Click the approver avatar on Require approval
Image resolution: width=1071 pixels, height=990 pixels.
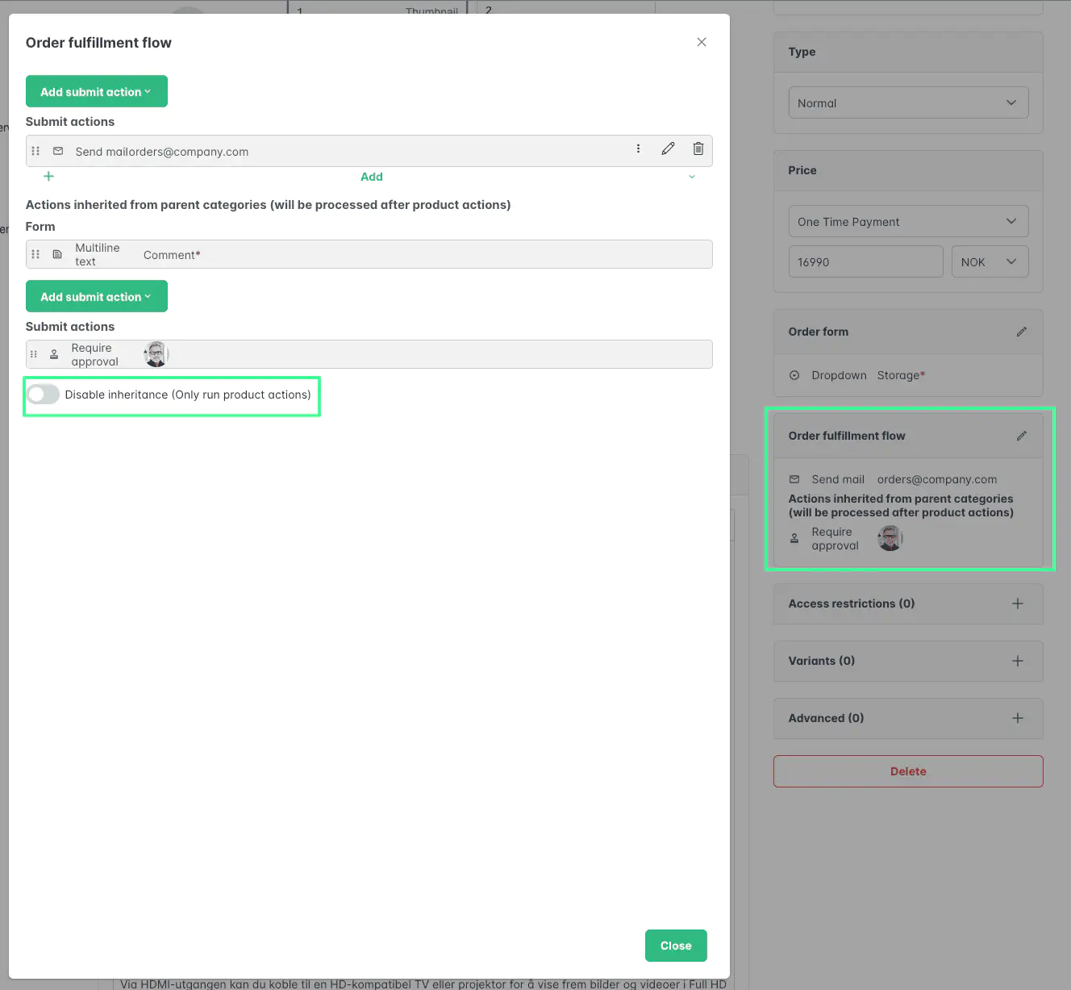tap(156, 354)
